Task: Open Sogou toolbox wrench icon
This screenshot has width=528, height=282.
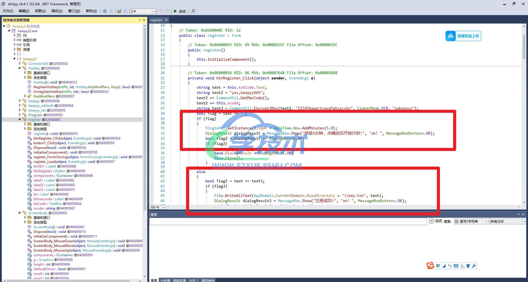Action: click(x=474, y=266)
